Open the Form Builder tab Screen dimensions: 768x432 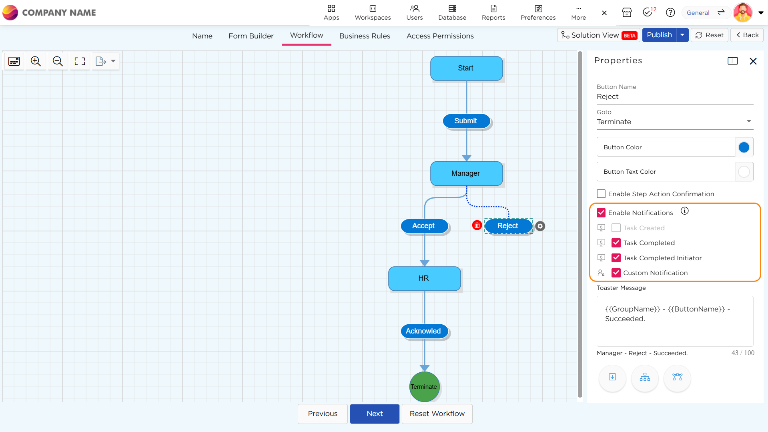tap(251, 36)
